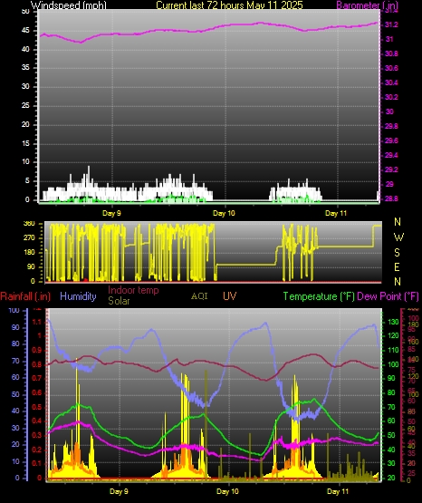Click the W wind direction label

pyautogui.click(x=398, y=237)
